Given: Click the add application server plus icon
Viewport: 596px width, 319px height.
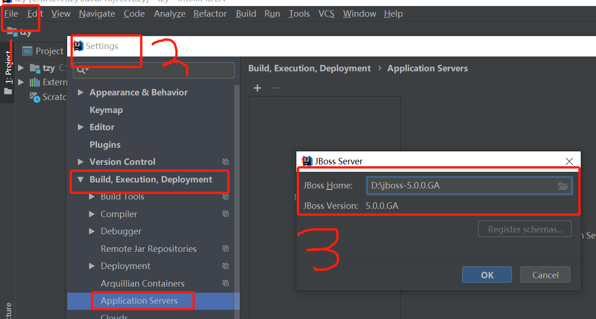Looking at the screenshot, I should (257, 88).
